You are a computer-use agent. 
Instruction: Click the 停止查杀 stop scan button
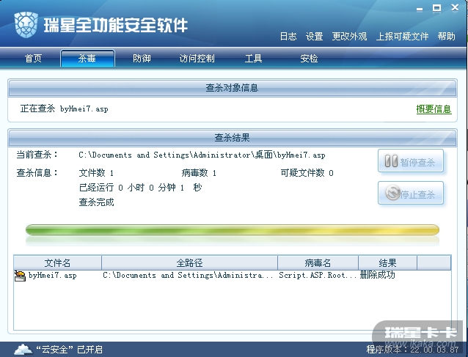(x=411, y=193)
